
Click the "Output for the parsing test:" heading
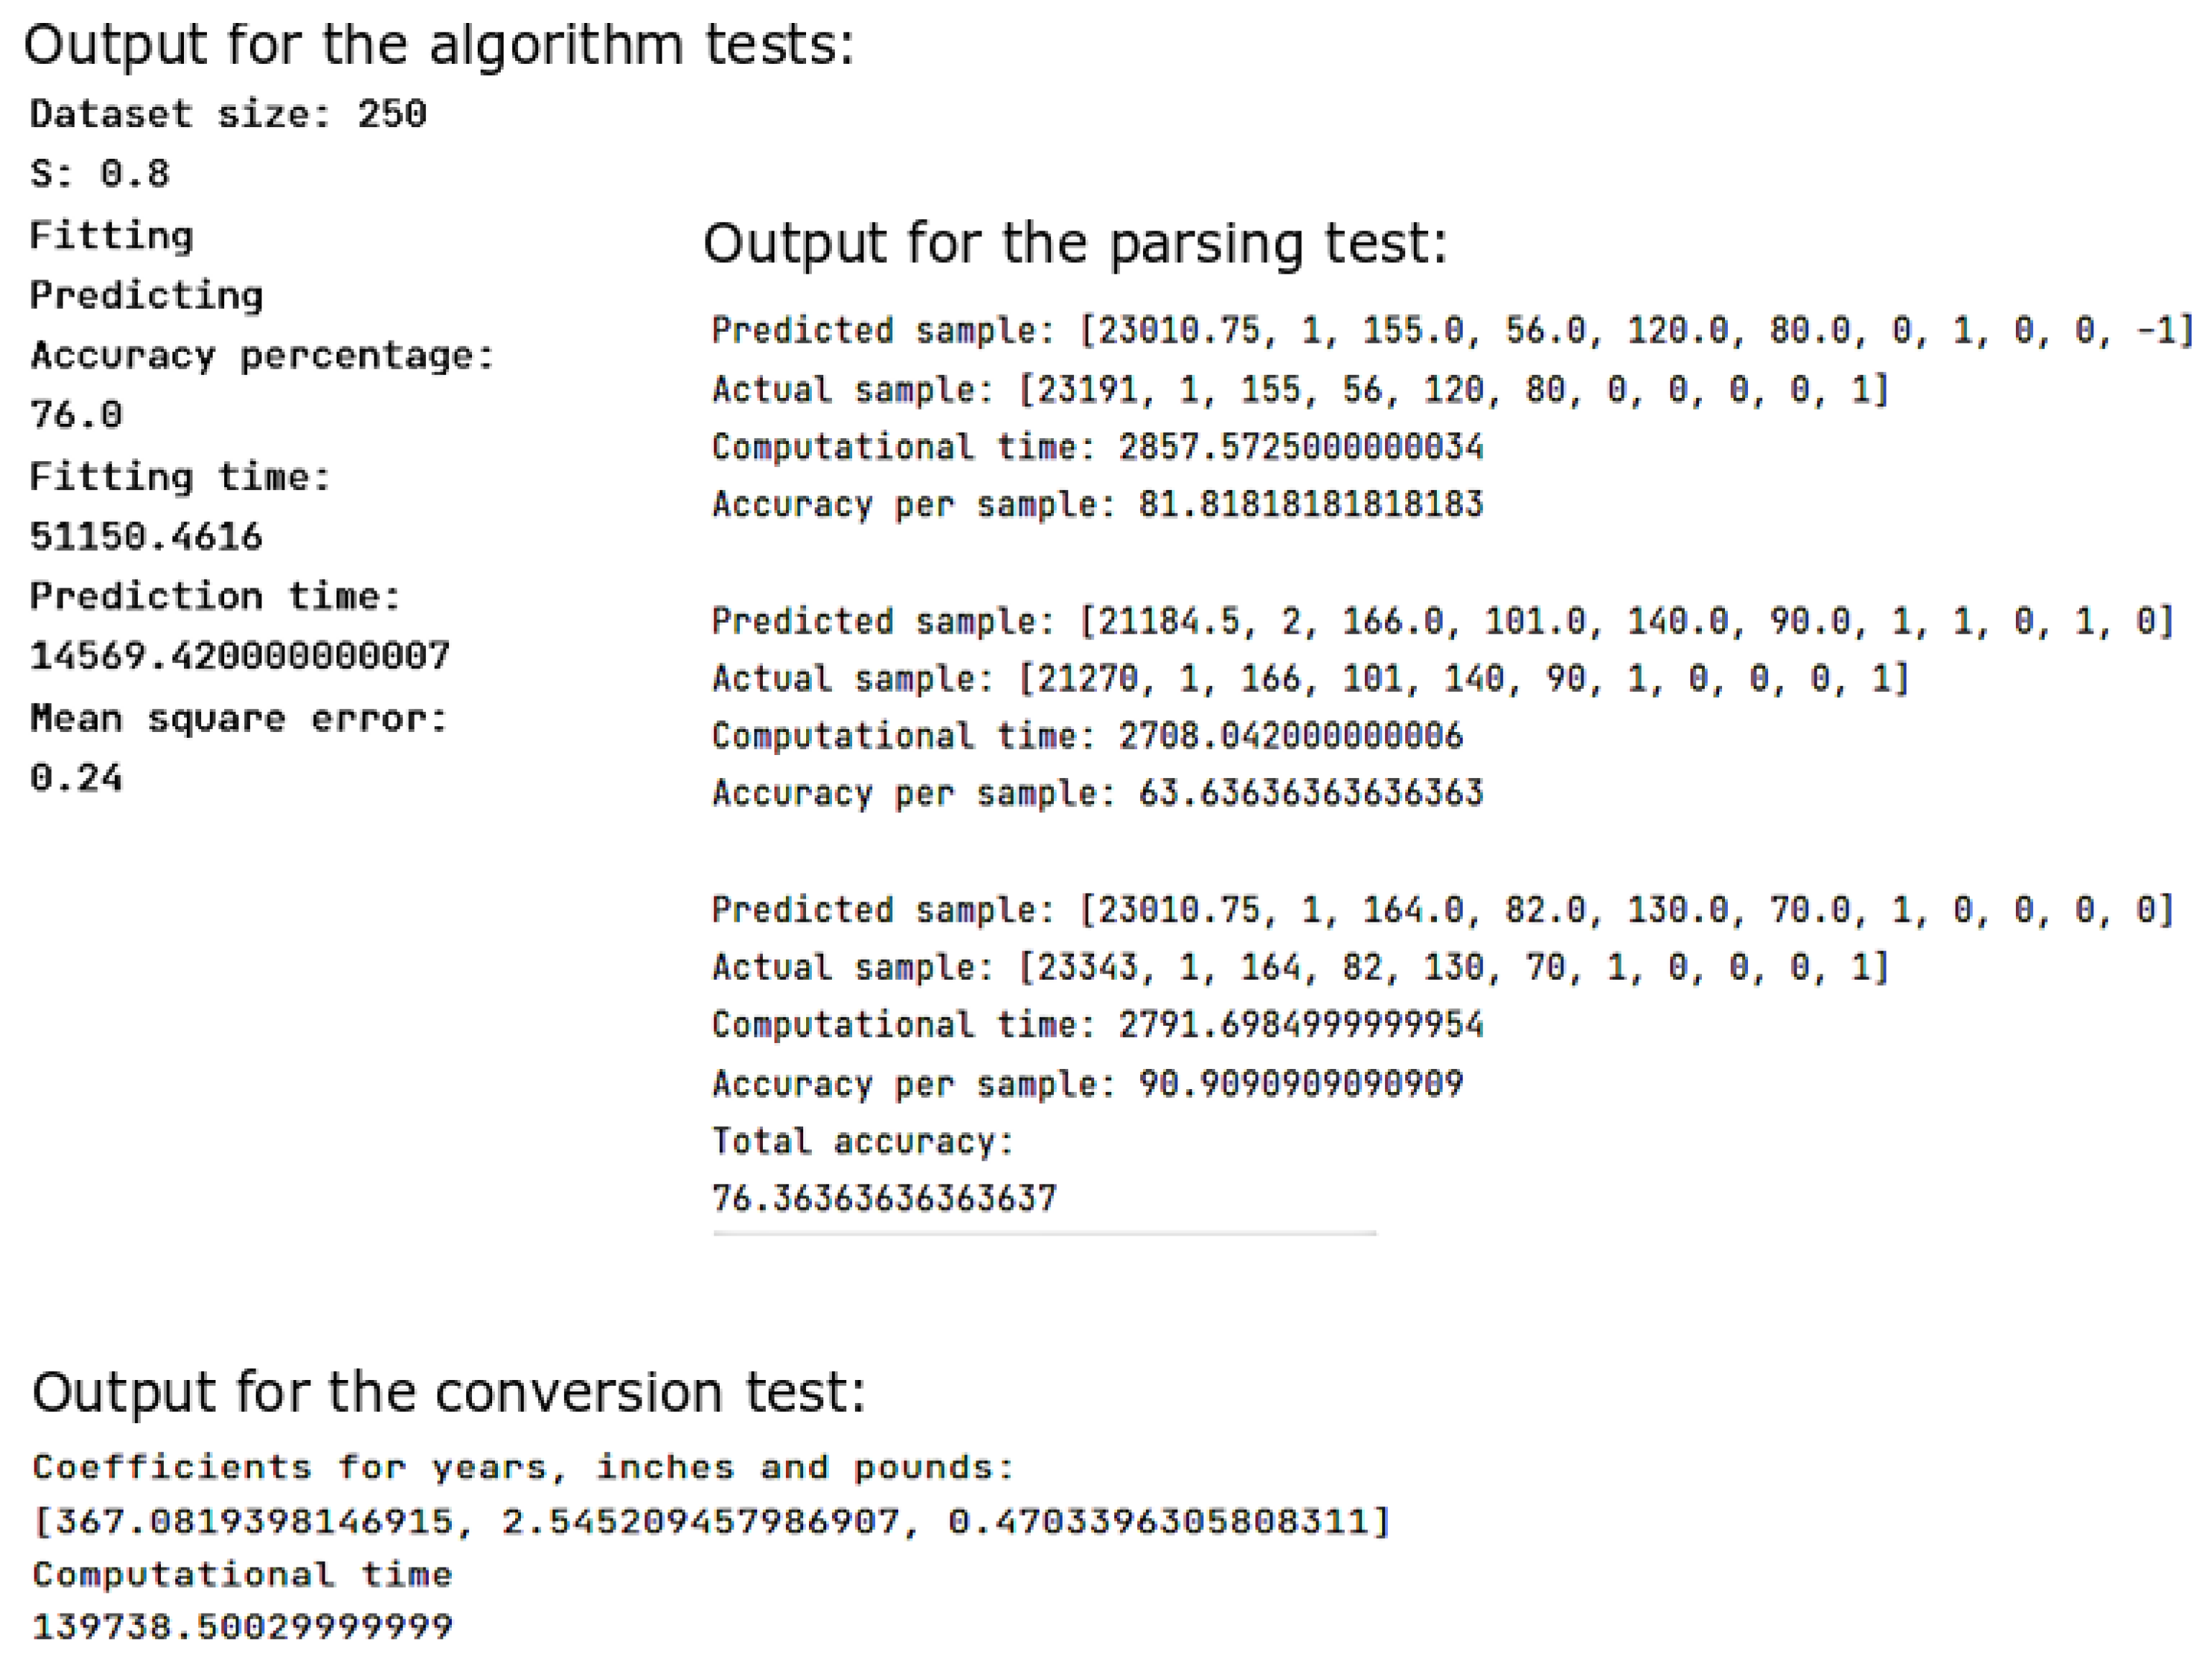[x=1075, y=244]
